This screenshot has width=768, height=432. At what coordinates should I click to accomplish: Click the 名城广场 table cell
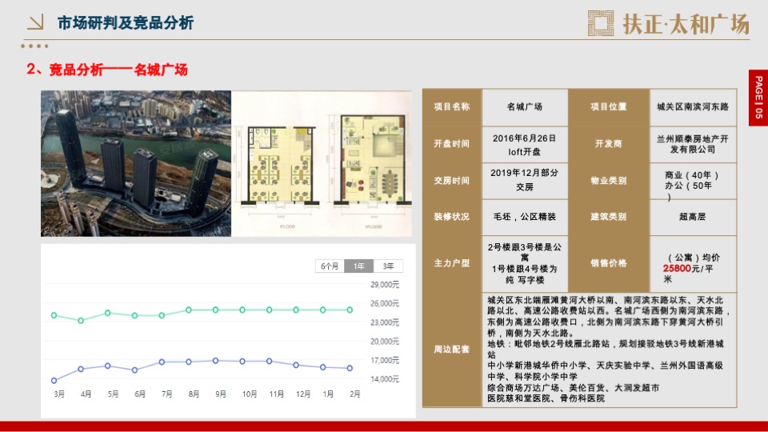coord(525,106)
